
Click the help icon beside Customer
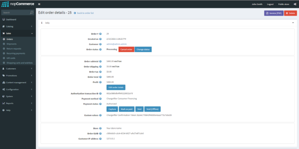100,44
